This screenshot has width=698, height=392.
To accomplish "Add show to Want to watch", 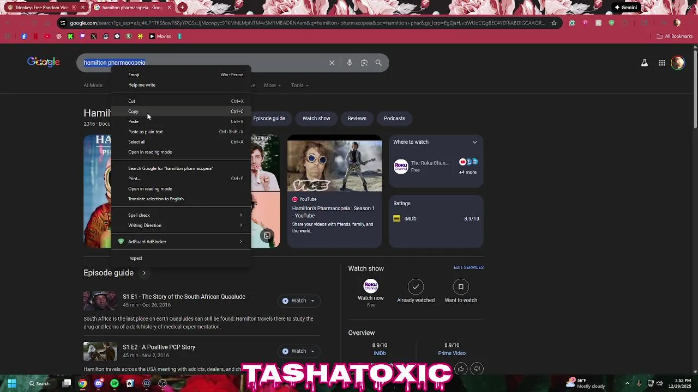I will (x=461, y=292).
